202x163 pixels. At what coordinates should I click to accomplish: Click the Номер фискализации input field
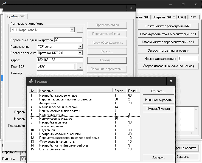(x=188, y=59)
